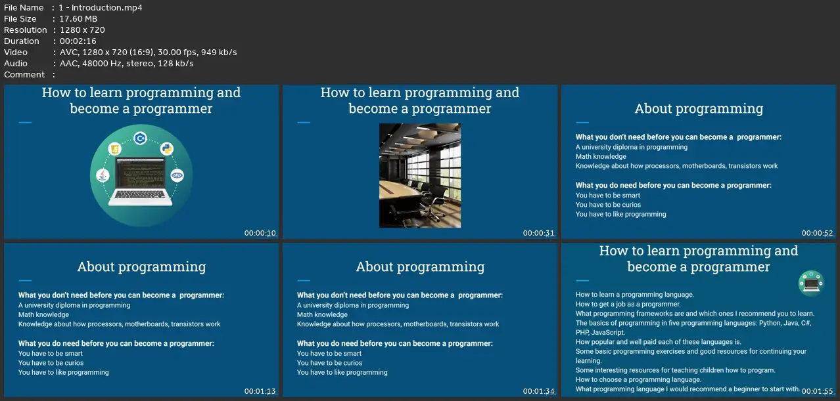Click the laptop illustration in the 00:00:10 frame
Screen dimensions: 840x401
141,182
